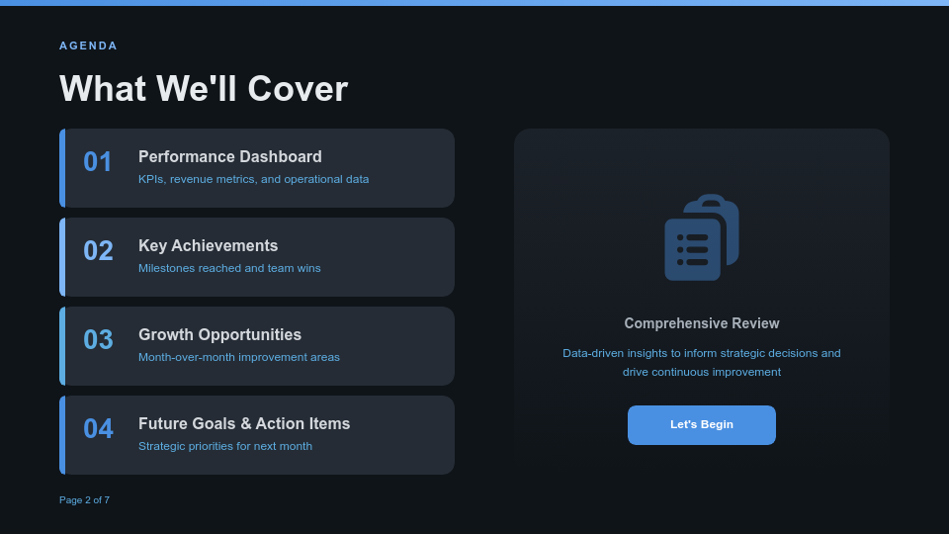The image size is (949, 534).
Task: Select the Data-driven insights description text
Action: pyautogui.click(x=701, y=362)
